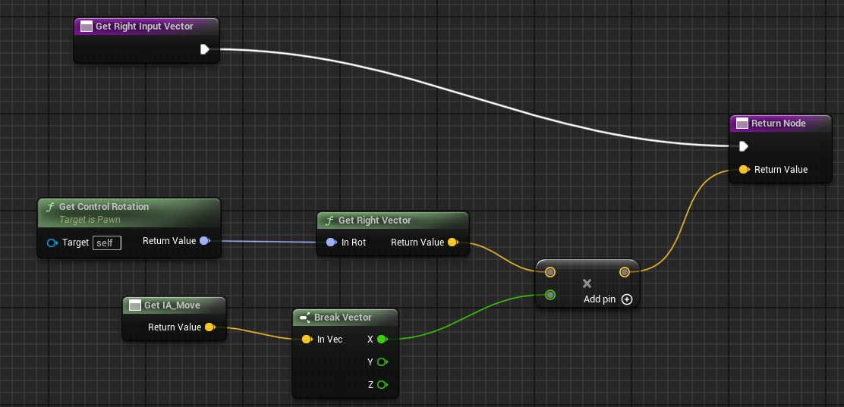Click the Add pin button on multiply node
Image resolution: width=844 pixels, height=407 pixels.
(x=626, y=299)
